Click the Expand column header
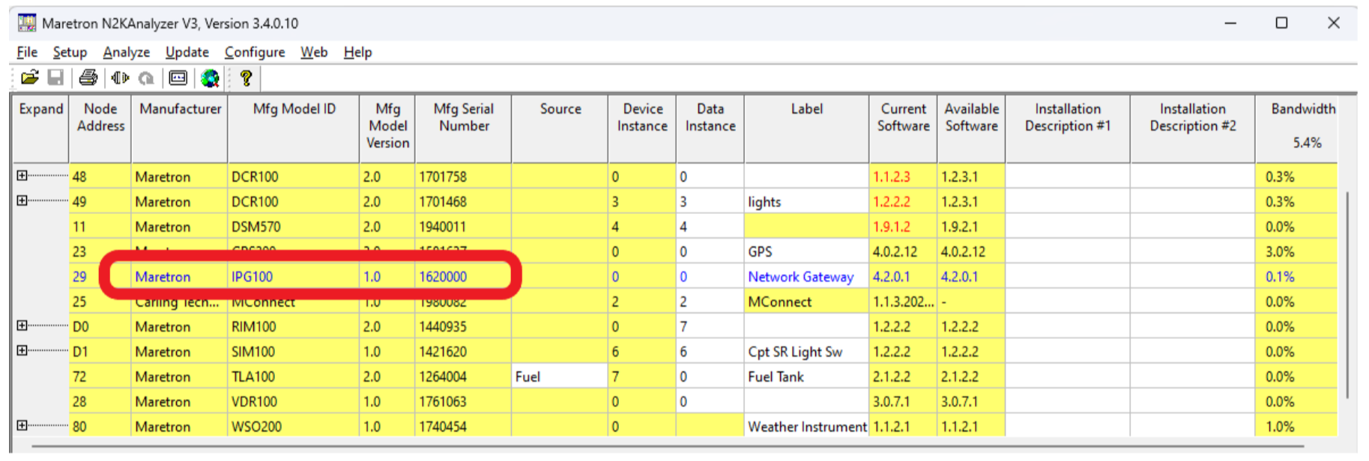The height and width of the screenshot is (461, 1369). tap(41, 129)
